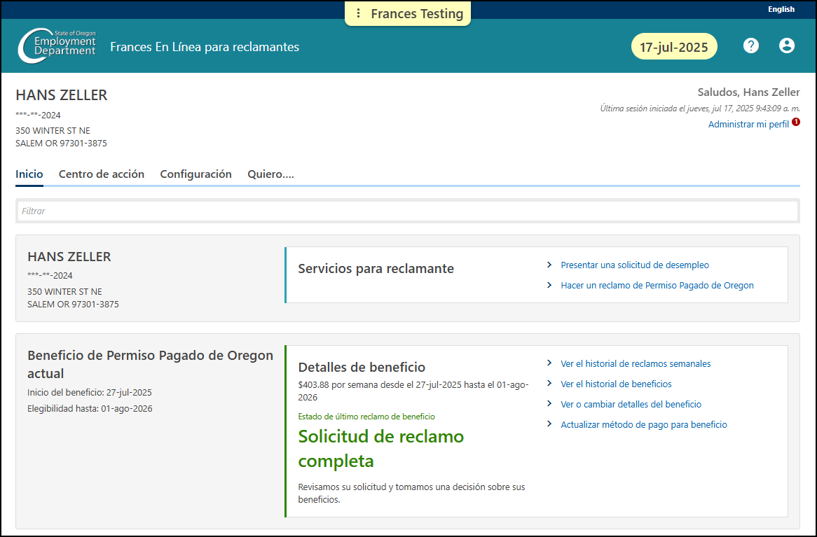Click Beneficio de Permiso Pagado de Oregon actual heading
Screen dimensions: 817x537
coord(151,364)
